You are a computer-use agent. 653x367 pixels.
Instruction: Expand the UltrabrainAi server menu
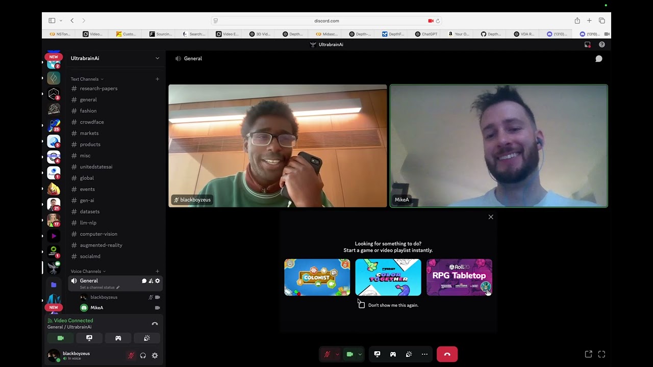[x=115, y=58]
